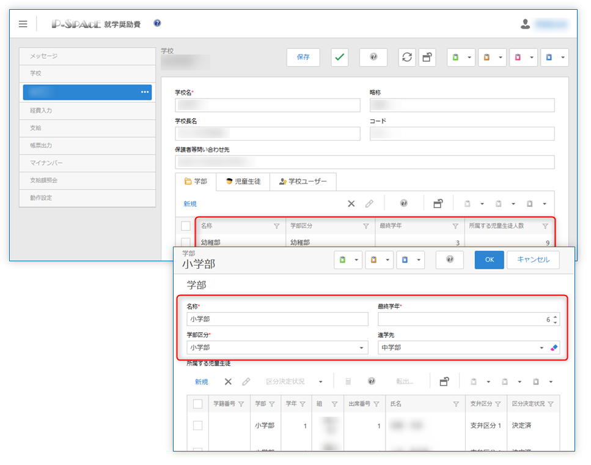Click the green checkmark validate button
The height and width of the screenshot is (465, 591).
pos(340,57)
